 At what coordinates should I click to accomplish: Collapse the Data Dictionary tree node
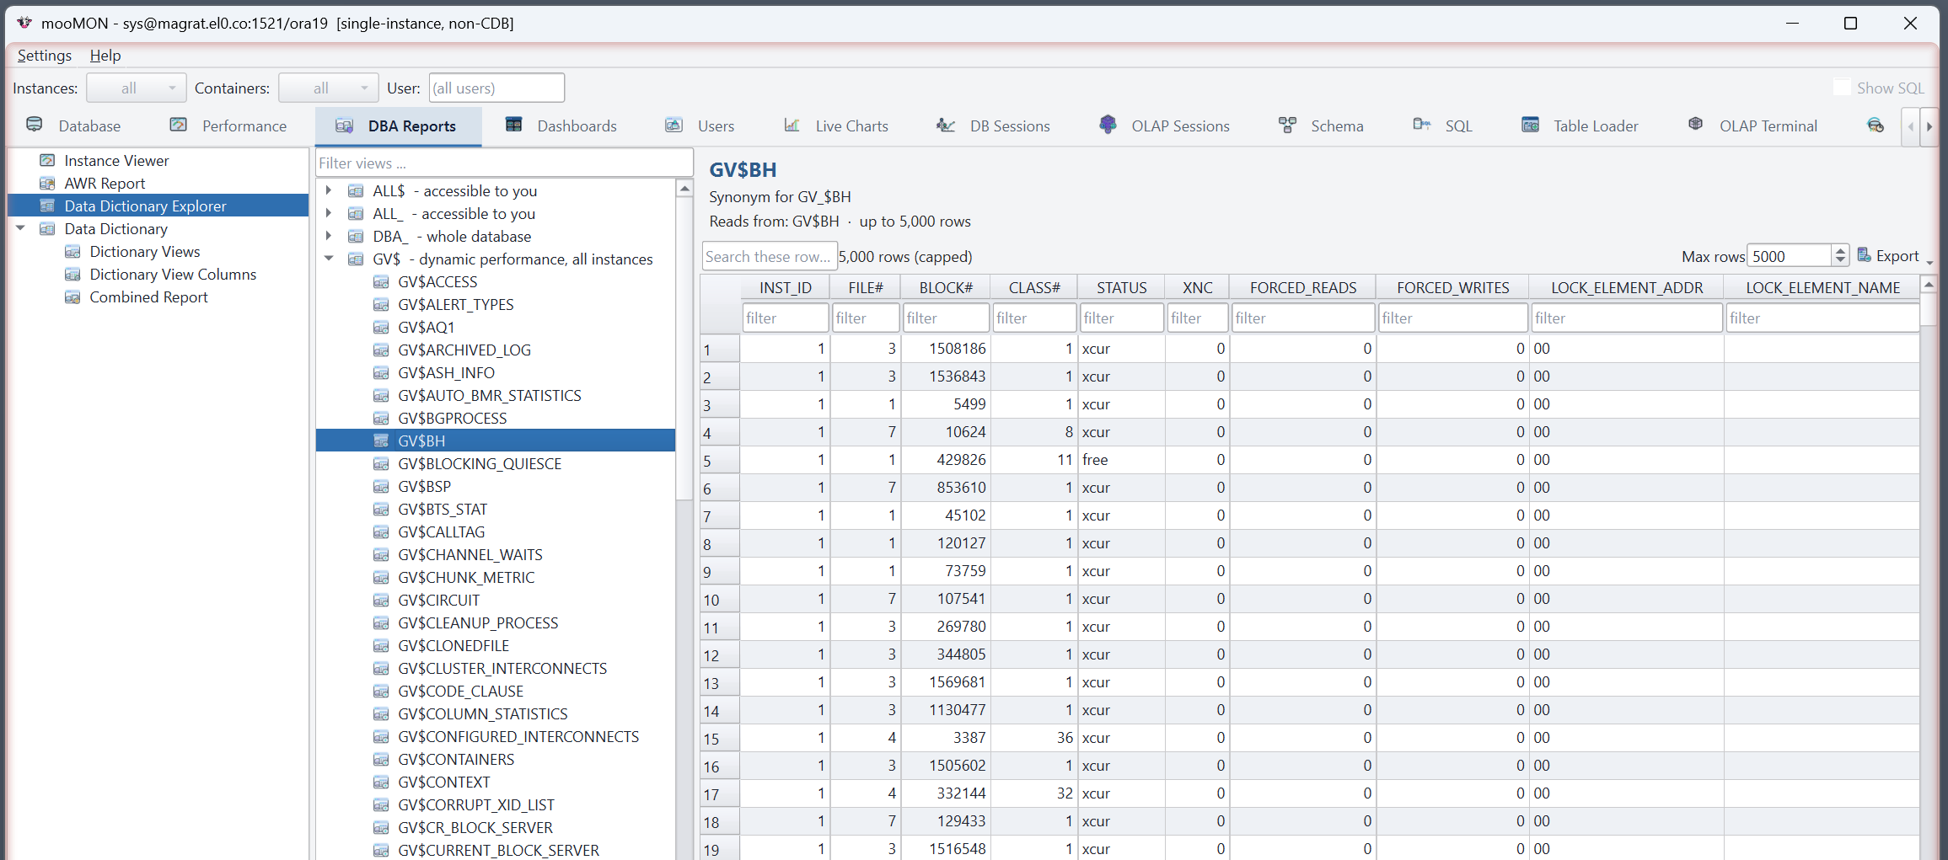pyautogui.click(x=20, y=228)
